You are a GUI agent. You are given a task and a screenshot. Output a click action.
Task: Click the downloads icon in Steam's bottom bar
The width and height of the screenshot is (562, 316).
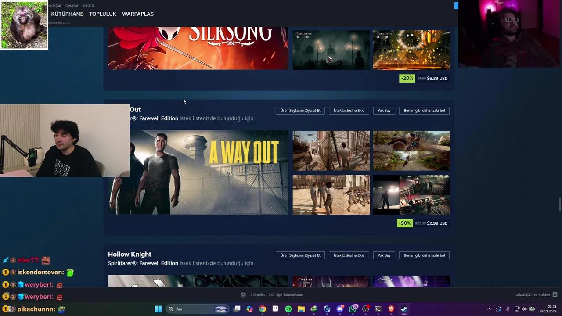tap(243, 295)
